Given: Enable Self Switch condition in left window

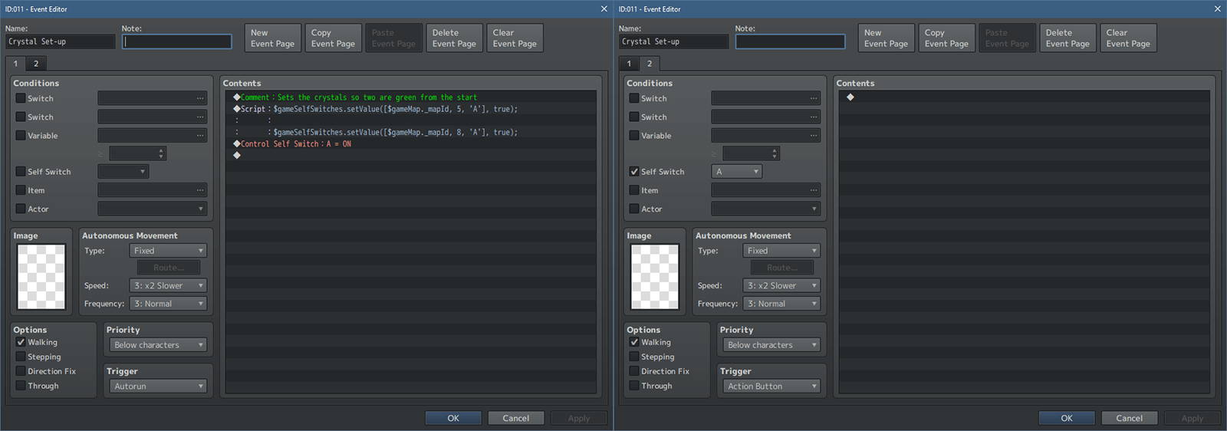Looking at the screenshot, I should pos(21,172).
